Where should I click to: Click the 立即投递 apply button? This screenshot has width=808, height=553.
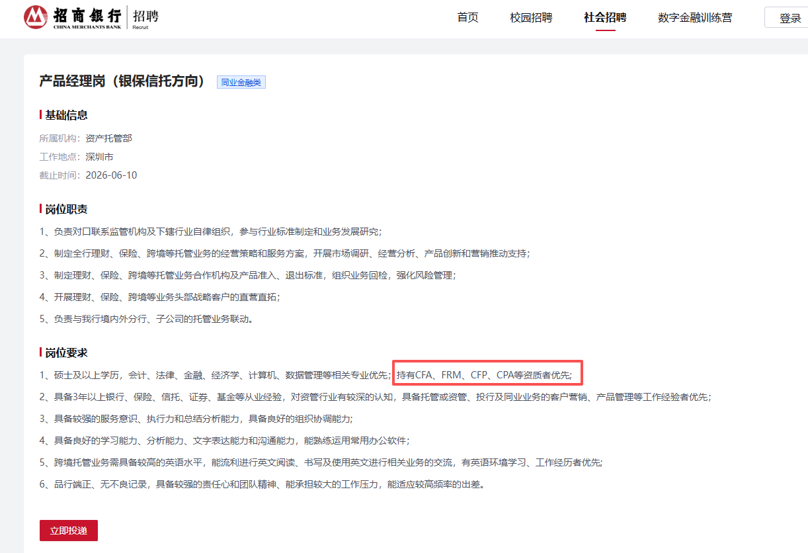(69, 531)
